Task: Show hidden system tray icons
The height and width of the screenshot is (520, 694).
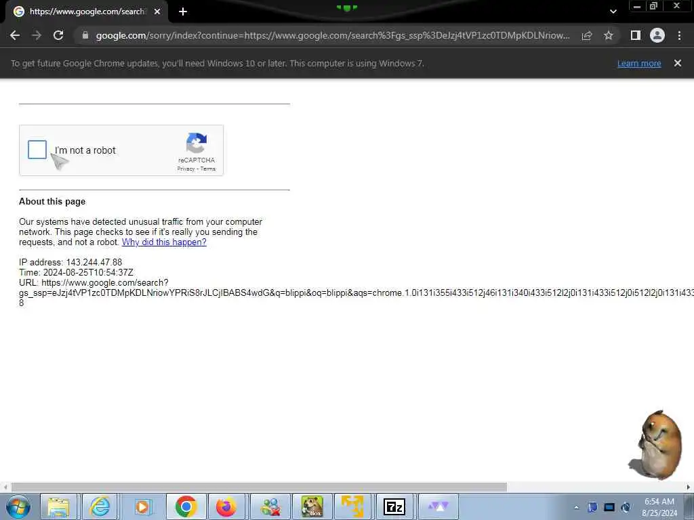Action: pyautogui.click(x=576, y=507)
